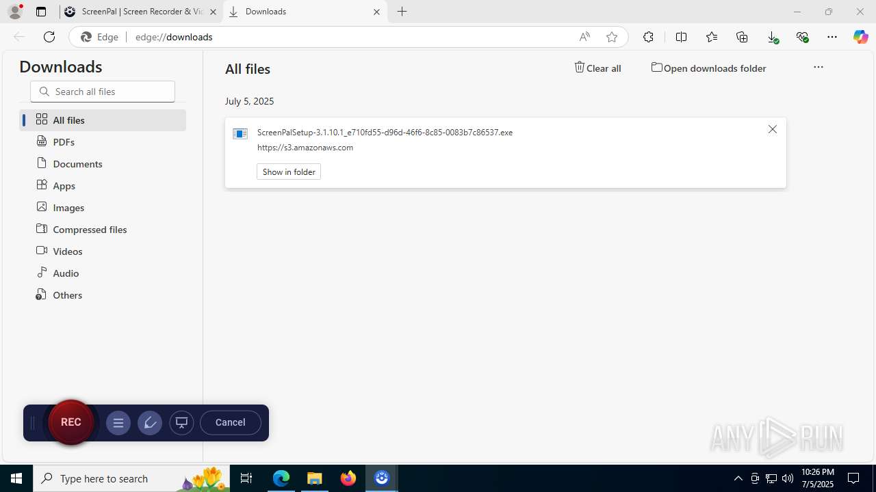The width and height of the screenshot is (876, 492).
Task: Open Downloads flyout in toolbar
Action: pos(772,37)
